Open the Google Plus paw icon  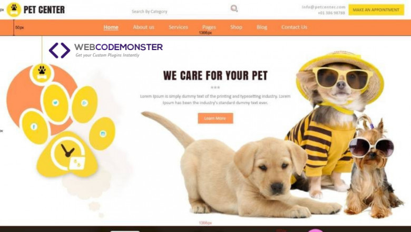pyautogui.click(x=84, y=103)
